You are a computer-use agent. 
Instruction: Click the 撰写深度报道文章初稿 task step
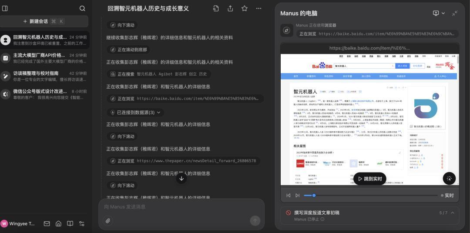point(317,213)
